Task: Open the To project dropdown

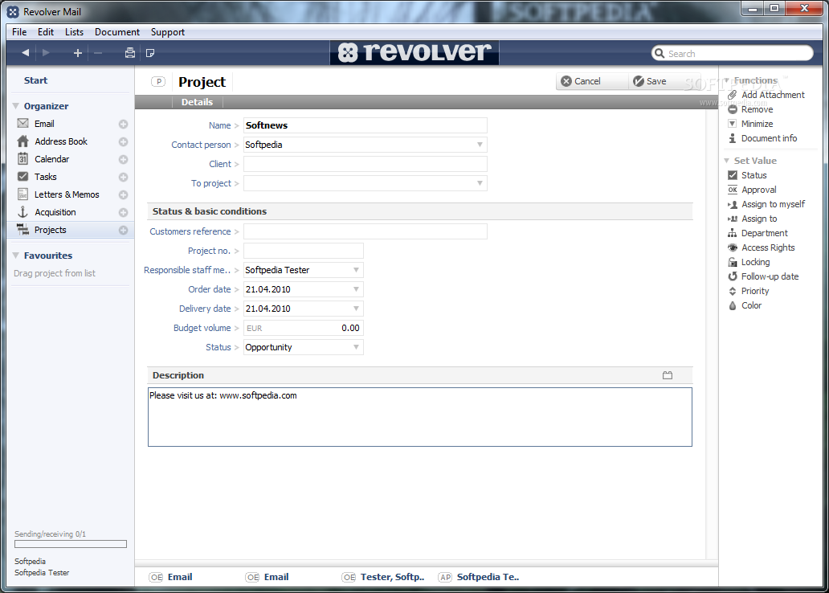Action: 480,183
